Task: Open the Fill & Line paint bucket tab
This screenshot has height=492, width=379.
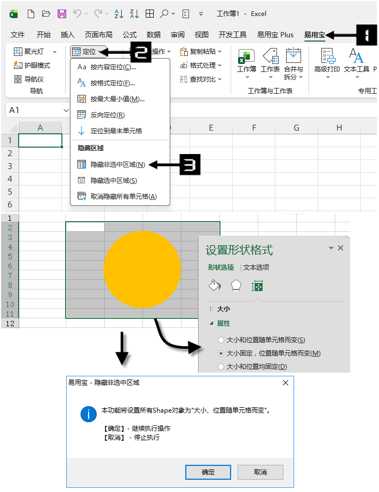Action: (214, 286)
